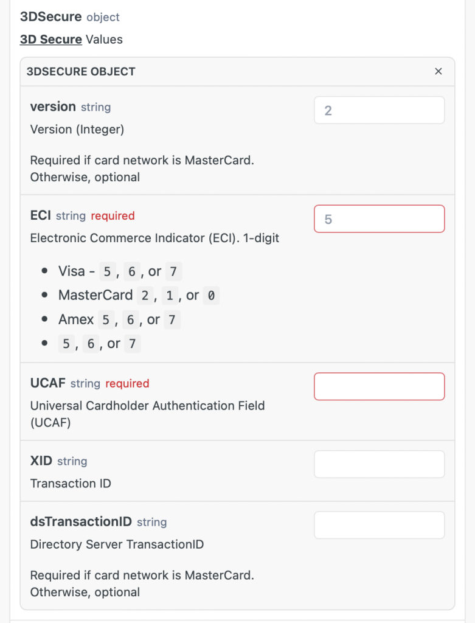Viewport: 475px width, 623px height.
Task: Click the red required tag beside ECI
Action: pos(113,216)
